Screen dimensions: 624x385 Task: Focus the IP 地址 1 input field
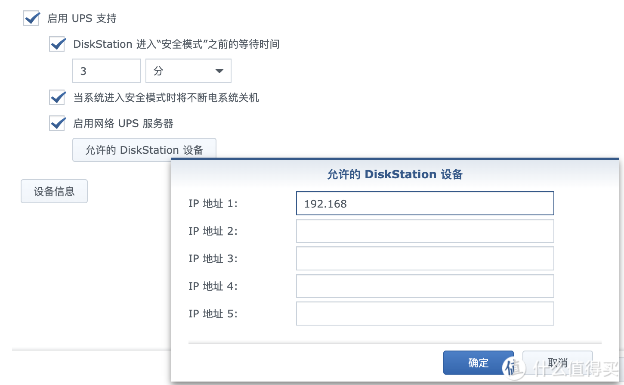[x=425, y=204]
